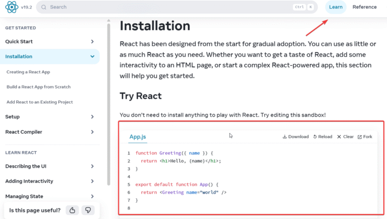Select the App.js file tab
This screenshot has width=387, height=219.
(138, 137)
